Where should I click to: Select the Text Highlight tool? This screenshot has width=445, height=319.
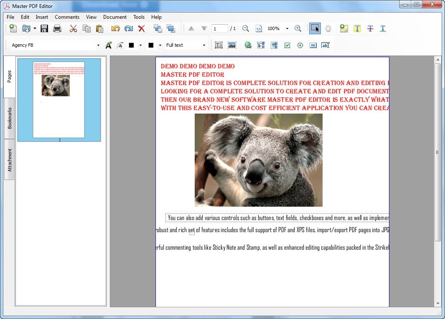tap(357, 28)
